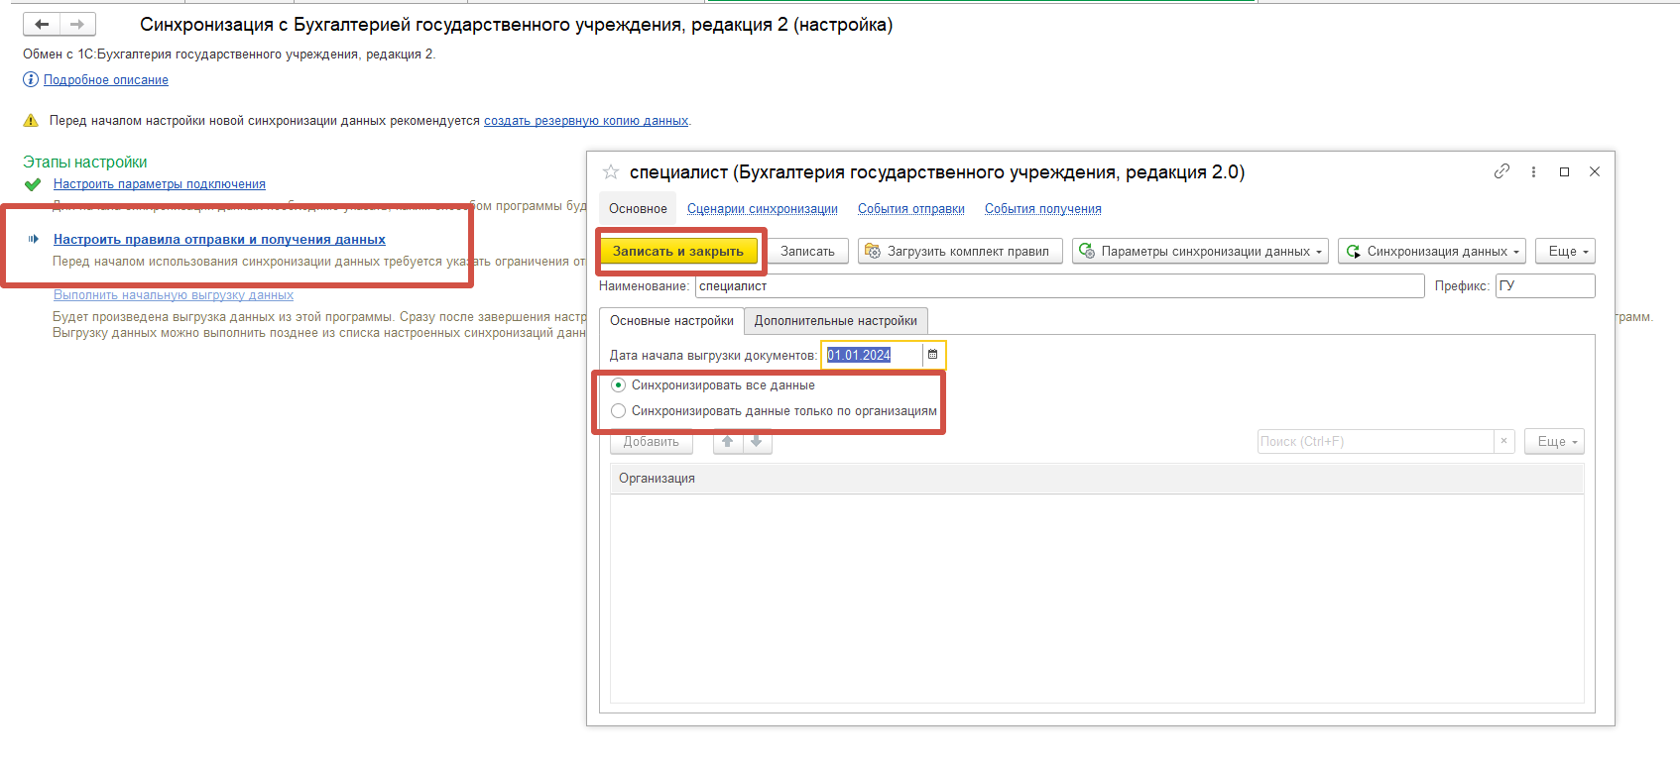Screen dimensions: 1680x767
Task: Switch to Основные настройки tab
Action: point(671,321)
